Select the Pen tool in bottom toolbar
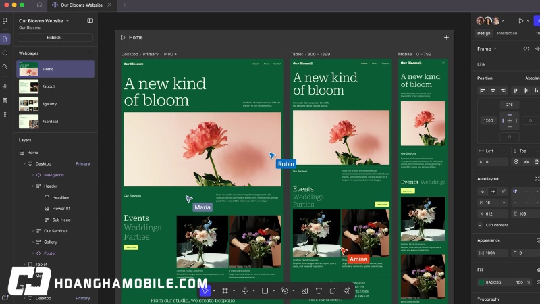The image size is (540, 304). [285, 291]
